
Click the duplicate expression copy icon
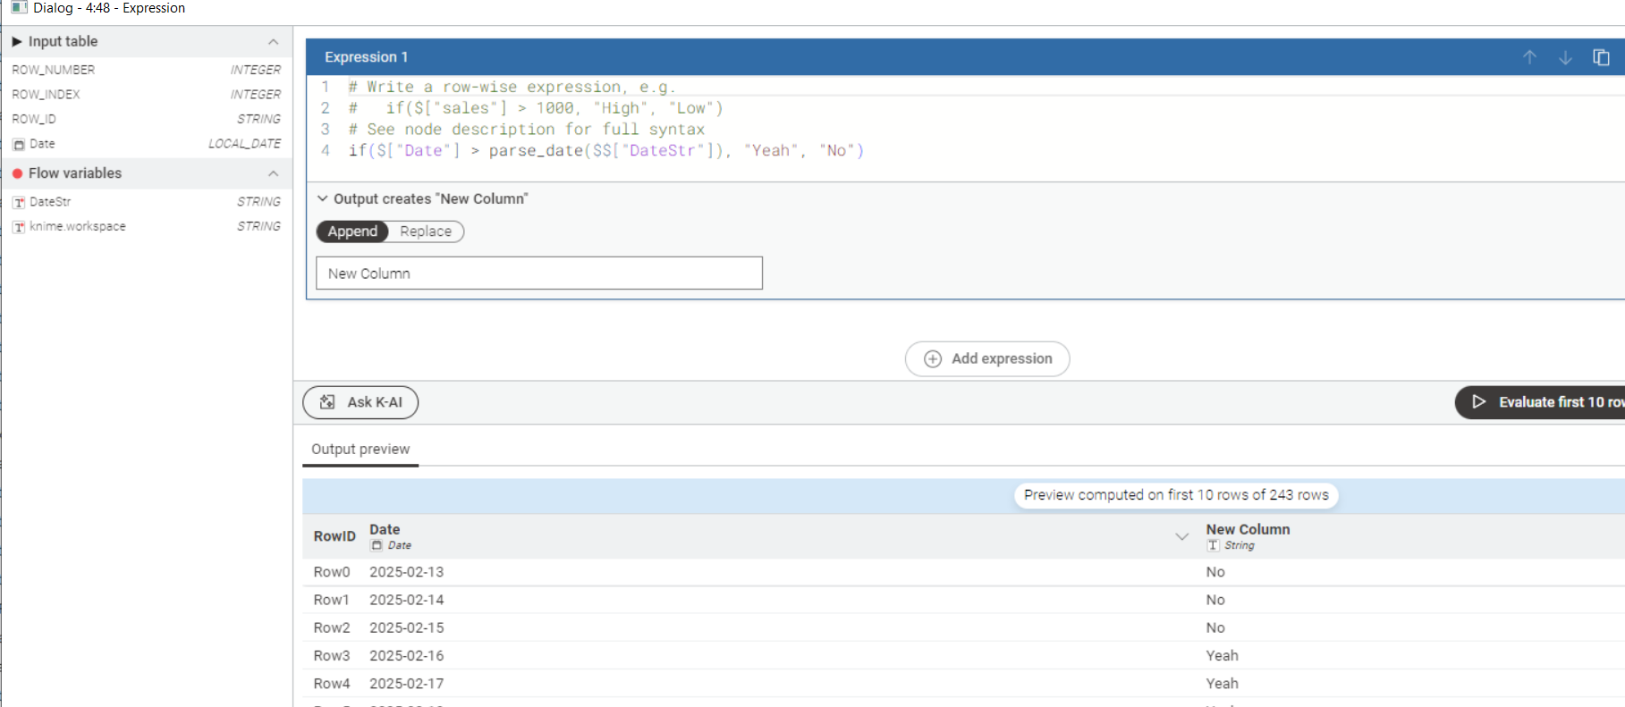1601,57
